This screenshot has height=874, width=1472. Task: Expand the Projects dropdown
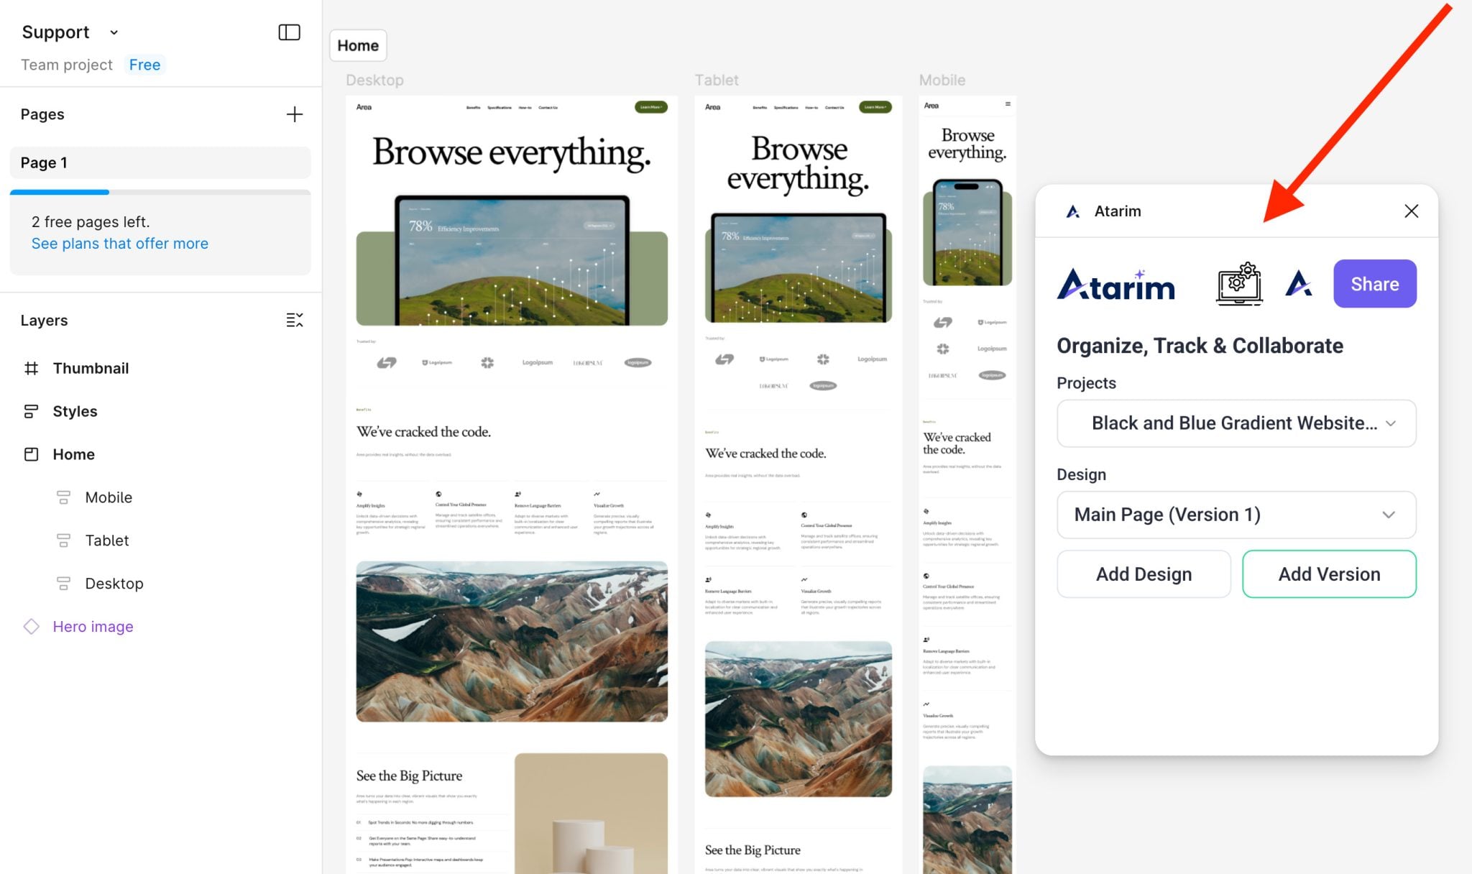coord(1236,423)
